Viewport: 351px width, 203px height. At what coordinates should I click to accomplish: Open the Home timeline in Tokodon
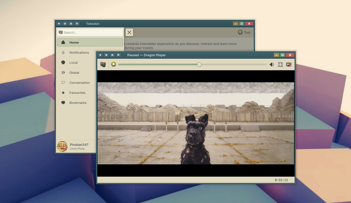click(90, 42)
